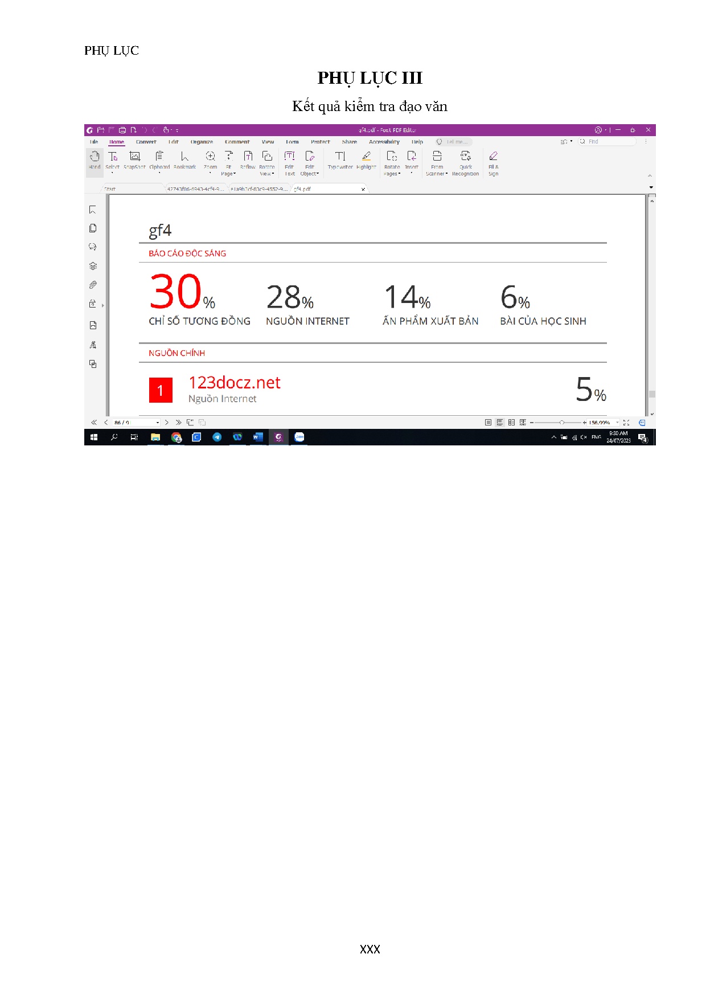This screenshot has width=706, height=999.
Task: Activate the Typewriter tool
Action: pyautogui.click(x=340, y=157)
